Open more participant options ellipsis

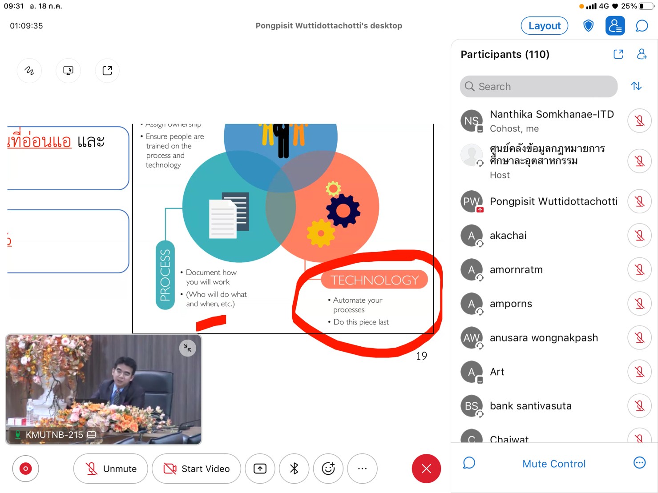639,463
